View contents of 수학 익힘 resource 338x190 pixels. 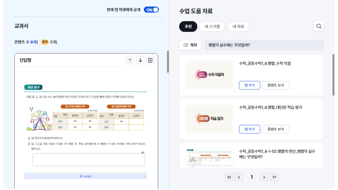point(275,85)
